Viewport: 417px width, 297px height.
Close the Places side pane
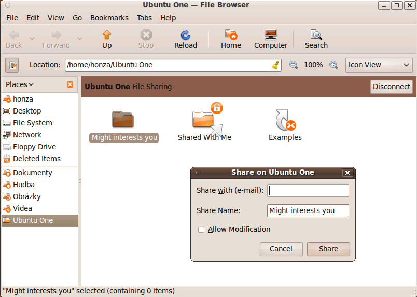pyautogui.click(x=70, y=84)
